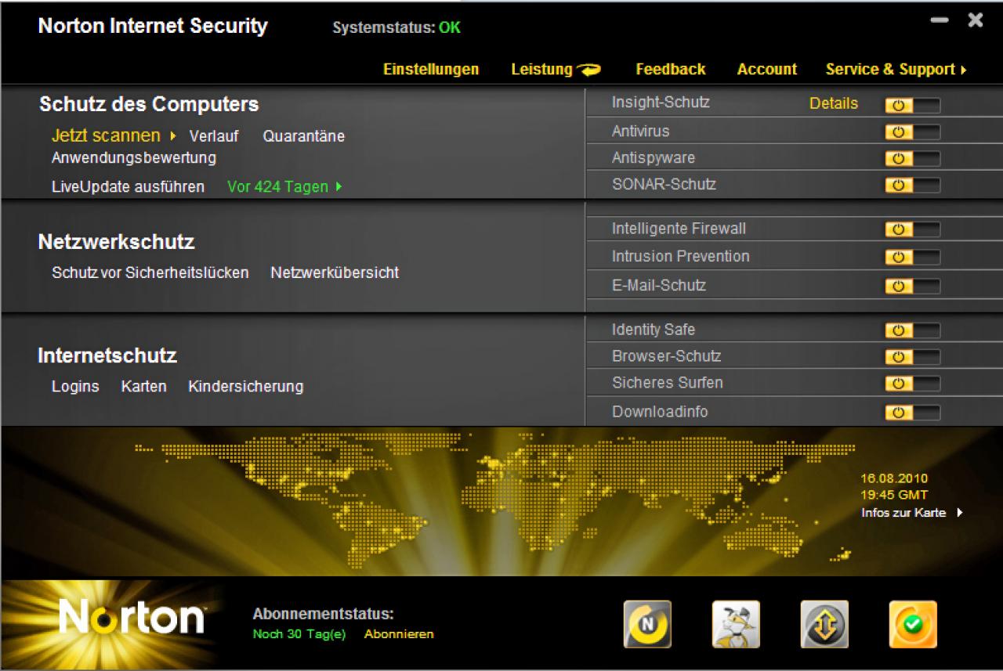Run LiveUpdate ausführen
Screen dimensions: 1003x671
click(x=128, y=186)
